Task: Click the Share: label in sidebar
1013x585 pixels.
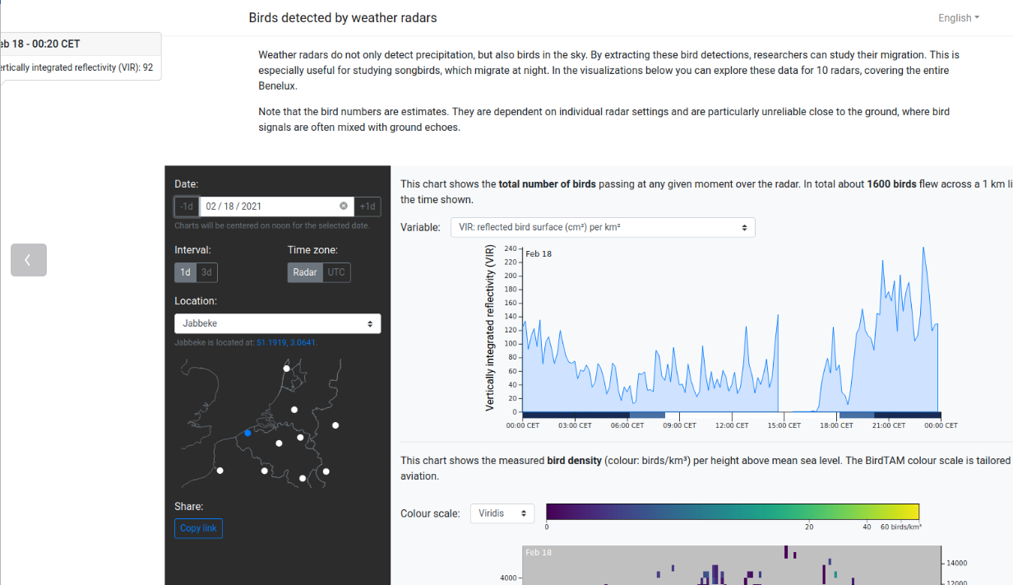Action: 188,506
